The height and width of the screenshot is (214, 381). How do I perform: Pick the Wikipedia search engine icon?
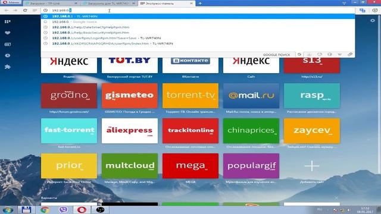point(340,55)
